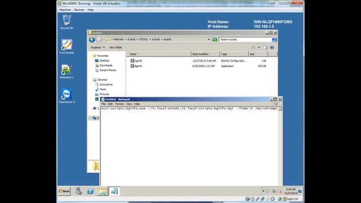
Task: Expand the arrow preceding scripts breadcrumb
Action: 162,39
